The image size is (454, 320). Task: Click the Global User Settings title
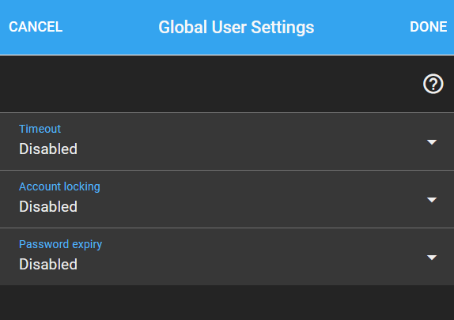pos(236,27)
